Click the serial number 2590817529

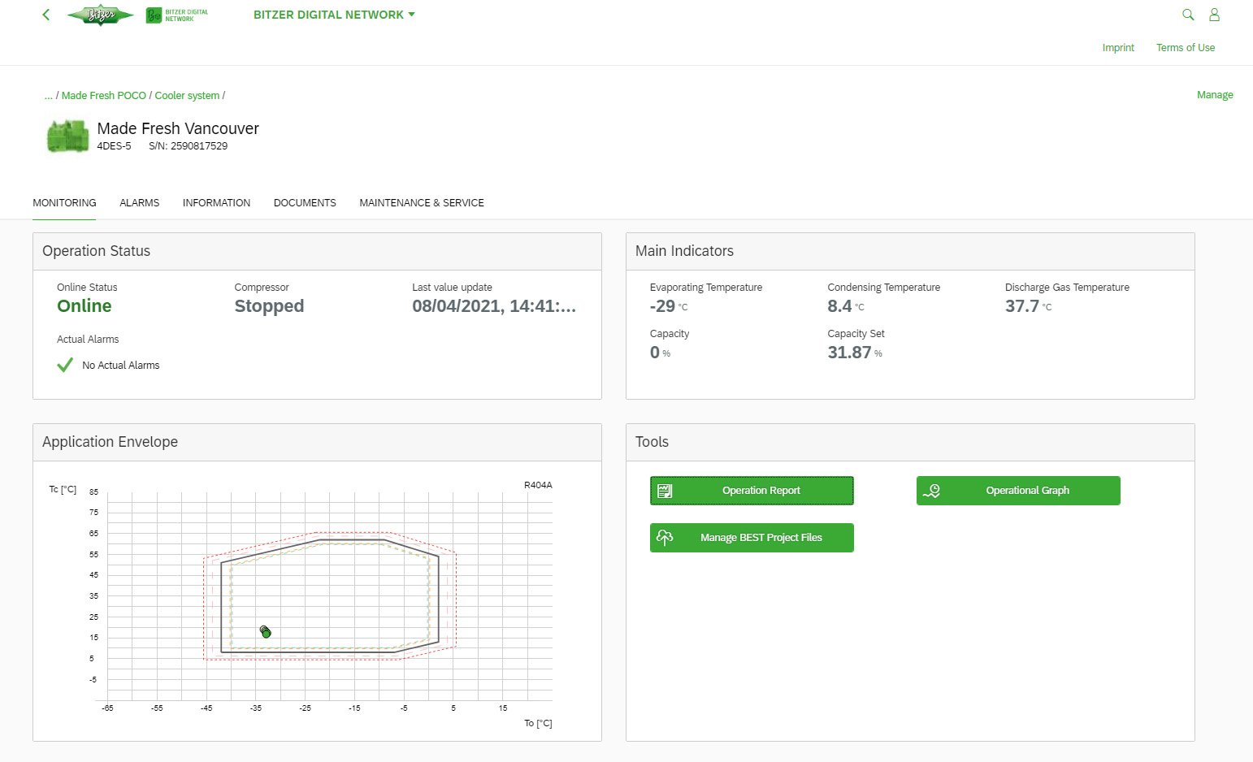pos(199,146)
